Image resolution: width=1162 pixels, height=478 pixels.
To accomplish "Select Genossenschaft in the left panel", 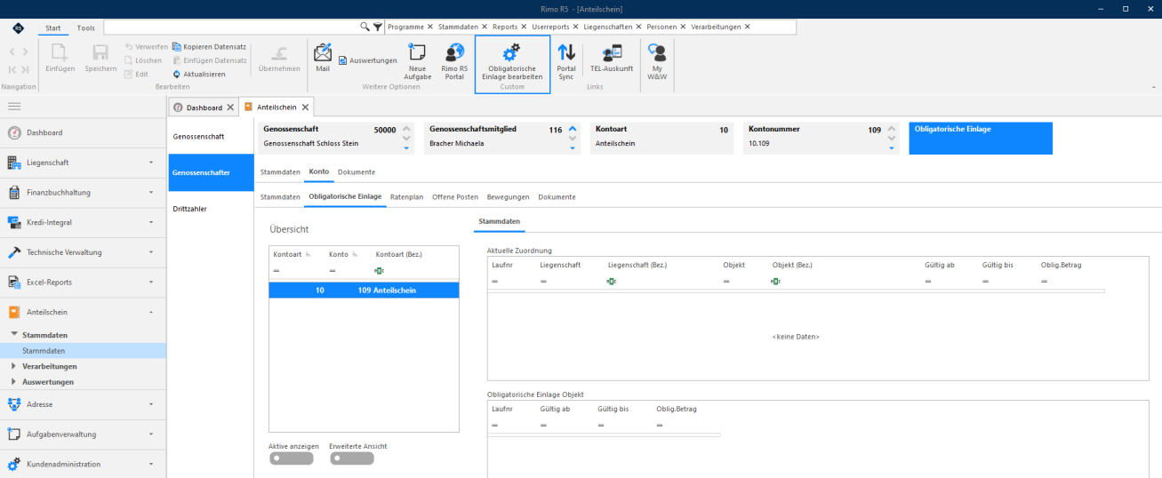I will pyautogui.click(x=211, y=136).
